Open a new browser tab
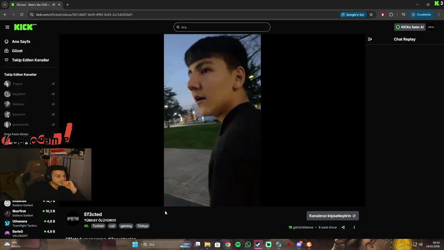 [x=67, y=5]
